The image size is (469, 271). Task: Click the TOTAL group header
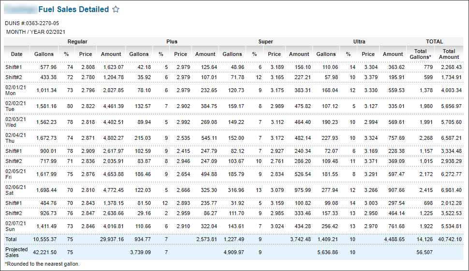435,41
